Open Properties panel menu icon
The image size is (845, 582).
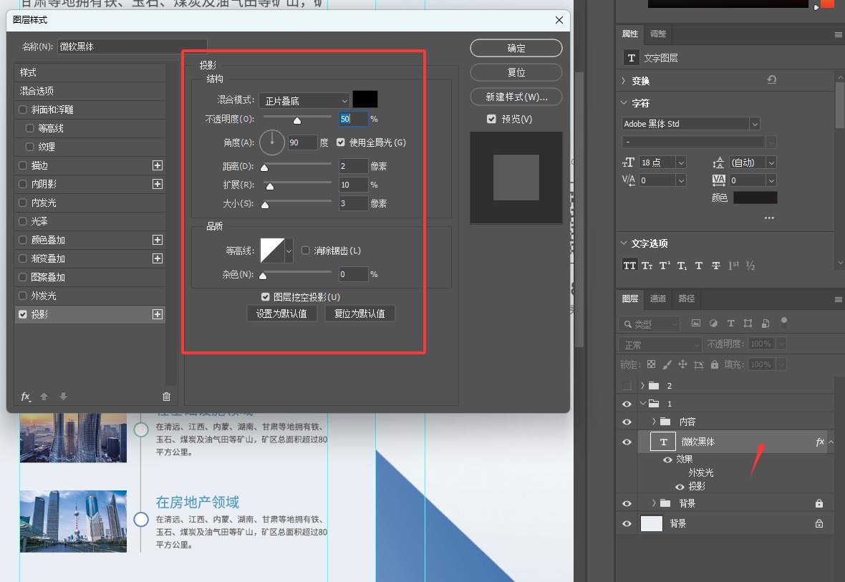click(x=838, y=34)
